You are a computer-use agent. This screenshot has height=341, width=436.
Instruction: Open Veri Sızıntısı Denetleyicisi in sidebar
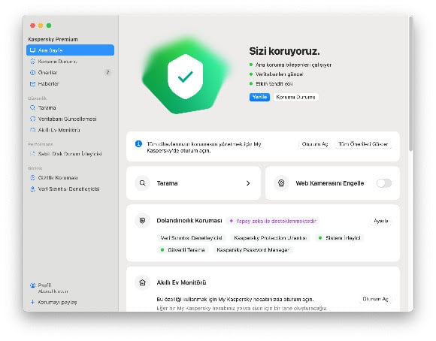[x=70, y=189]
